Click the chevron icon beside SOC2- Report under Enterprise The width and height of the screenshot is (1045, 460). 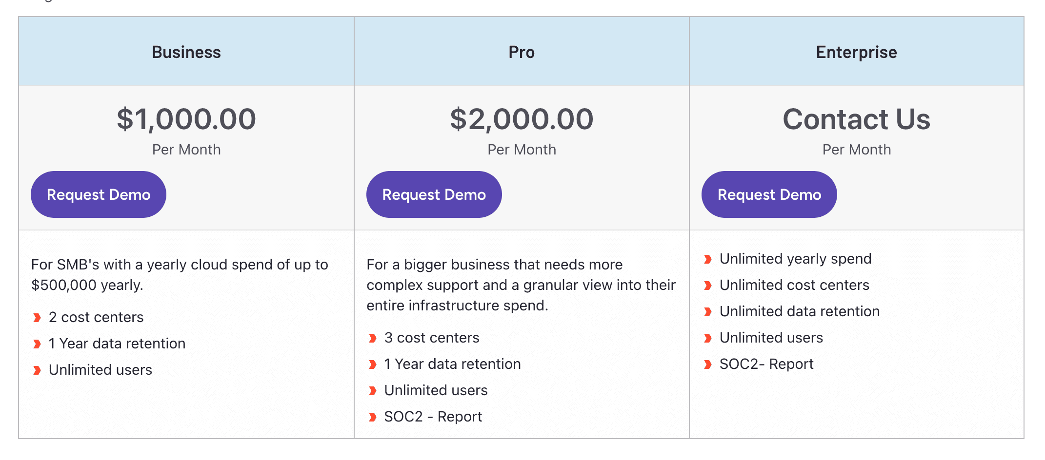tap(707, 364)
